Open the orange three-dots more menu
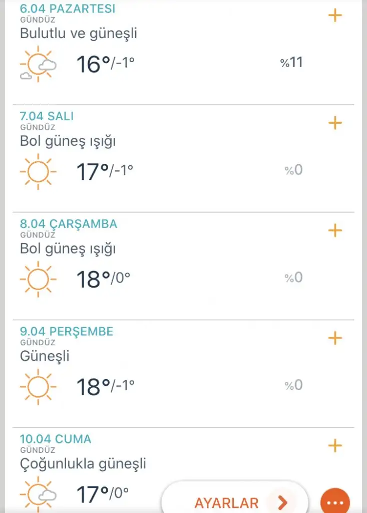The image size is (367, 513). [x=335, y=502]
